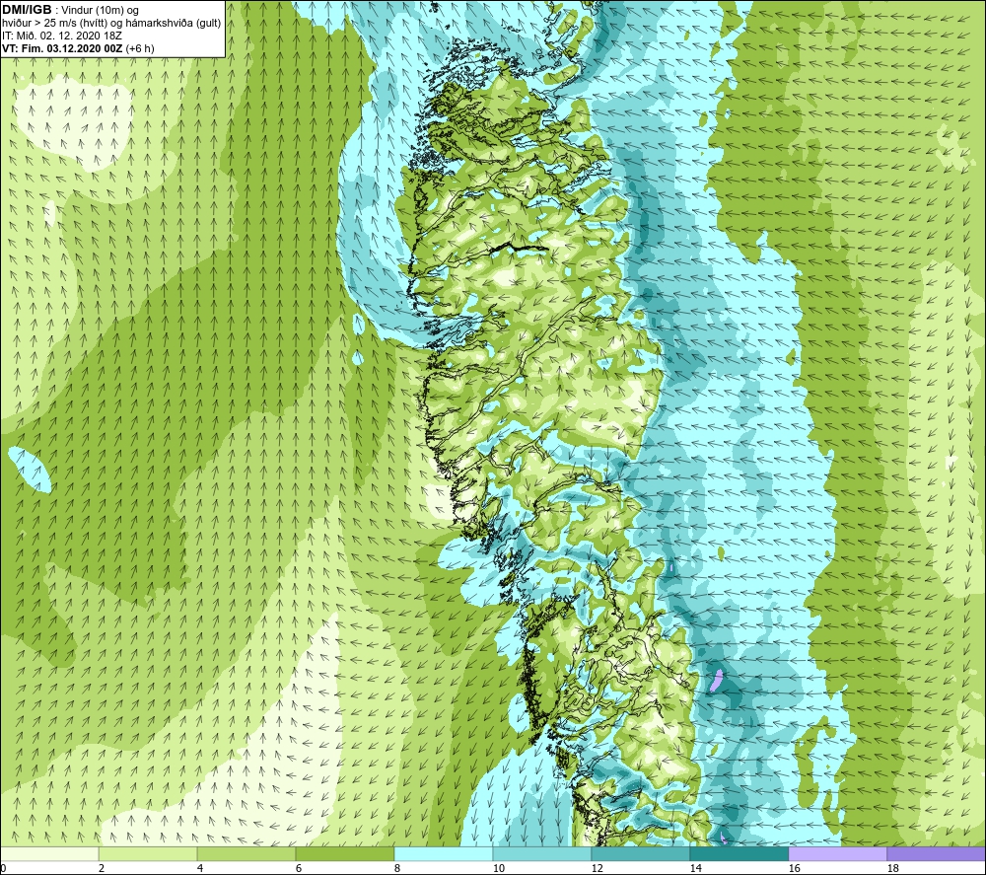Click the scale label '18'
Image resolution: width=986 pixels, height=875 pixels.
893,869
